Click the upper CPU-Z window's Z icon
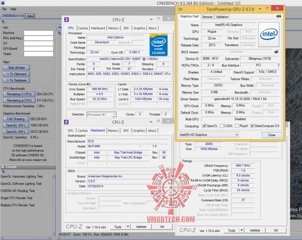Screen dimensions: 302x240 point(66,19)
